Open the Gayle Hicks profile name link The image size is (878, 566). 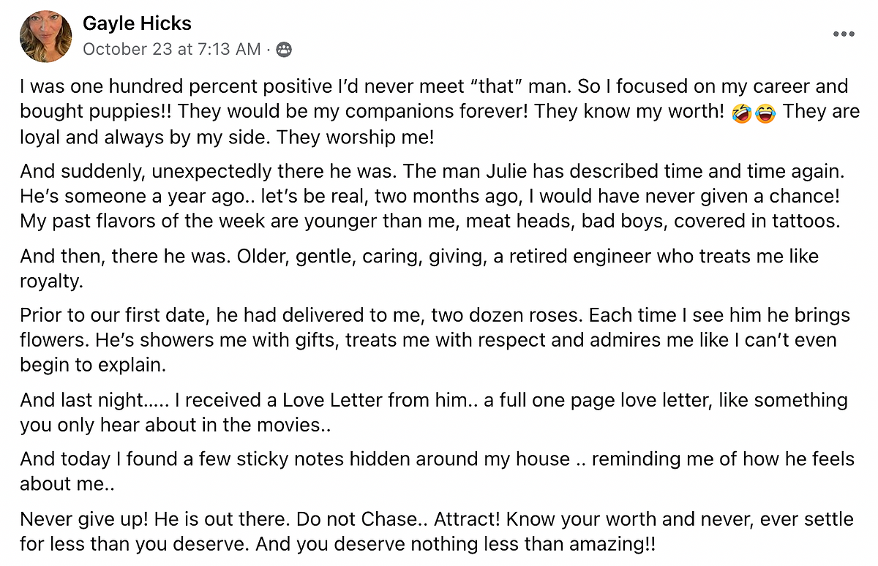[x=137, y=23]
